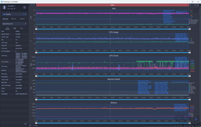This screenshot has height=127, width=201.
Task: Select the 深度分析 mode button
Action: pyautogui.click(x=13, y=19)
